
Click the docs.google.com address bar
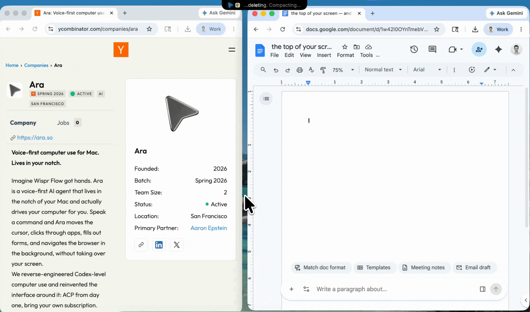(367, 29)
